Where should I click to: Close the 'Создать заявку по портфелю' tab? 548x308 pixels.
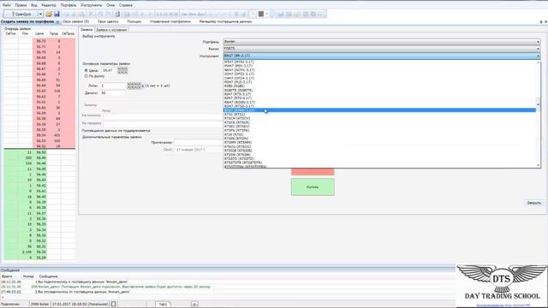coord(57,21)
